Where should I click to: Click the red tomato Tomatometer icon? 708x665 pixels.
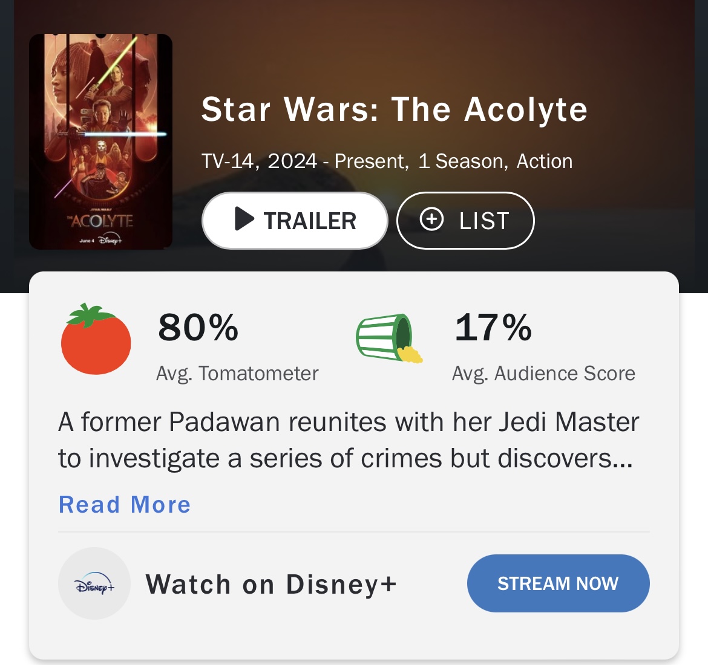coord(96,340)
